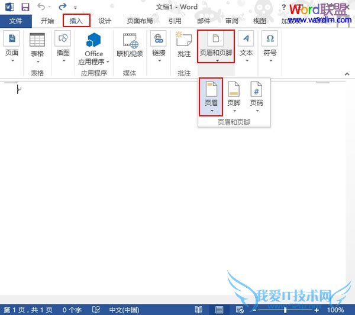Open the 邮件 (Mailings) tab
355x315 pixels.
[204, 21]
